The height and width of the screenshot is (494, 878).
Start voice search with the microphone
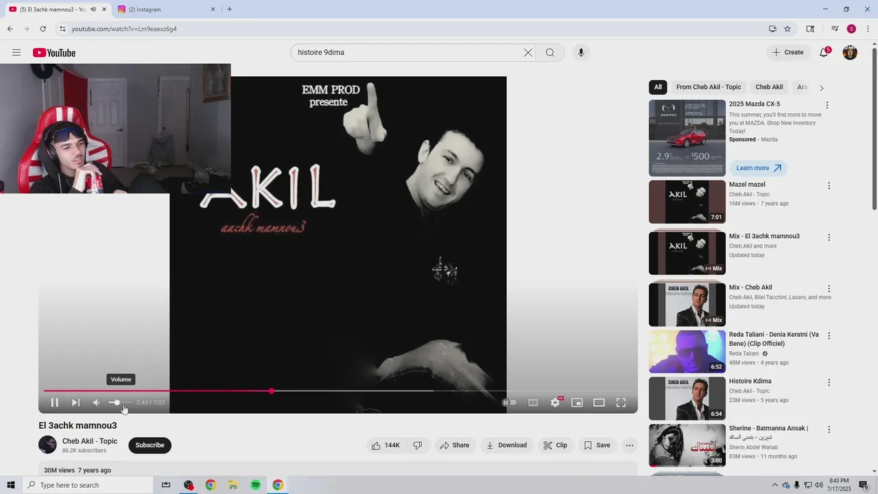click(x=581, y=53)
